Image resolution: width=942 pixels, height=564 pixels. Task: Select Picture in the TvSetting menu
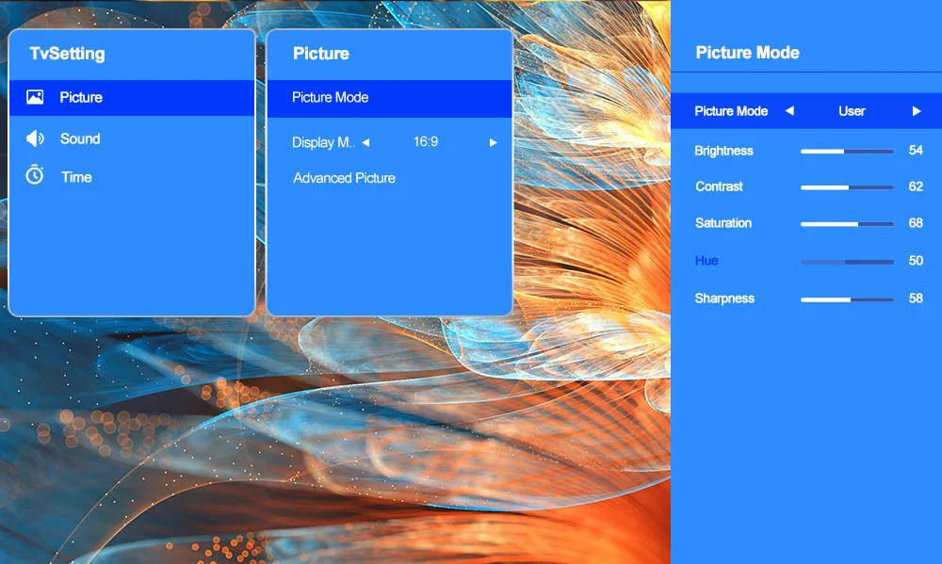click(x=132, y=97)
